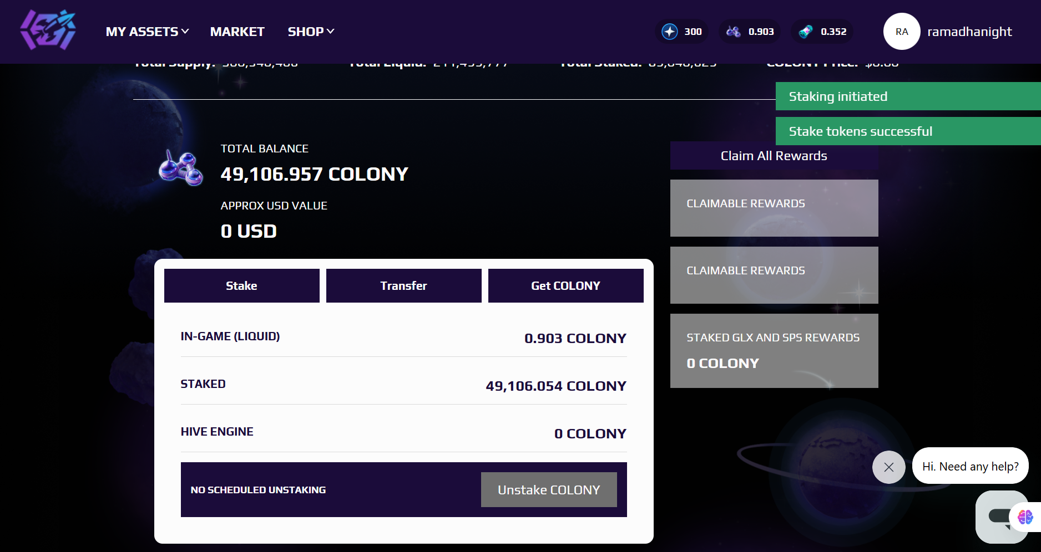Open the MARKET page
Image resolution: width=1041 pixels, height=552 pixels.
click(237, 32)
